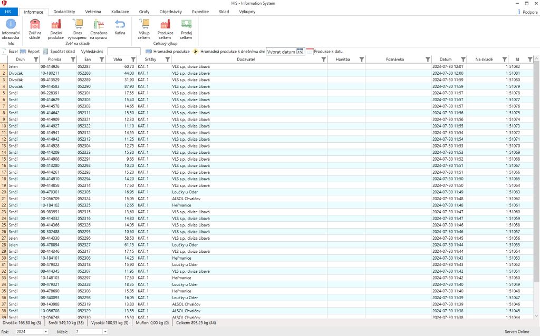
Task: Expand the Měsíc month dropdown
Action: pos(104,332)
